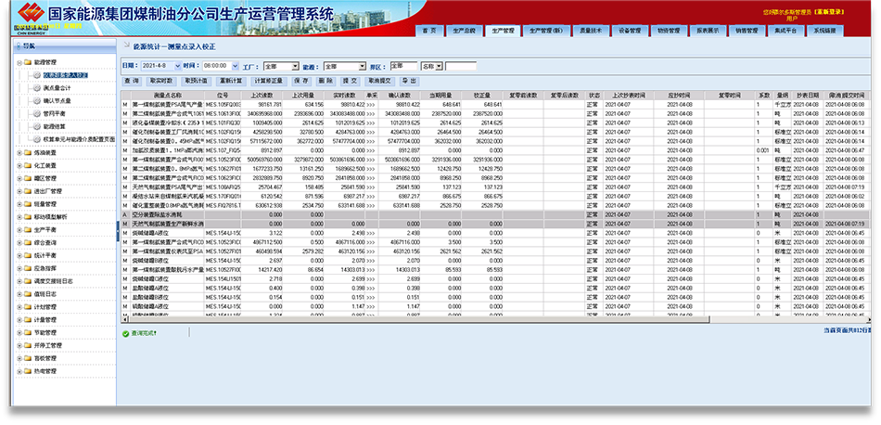Click the 界区 input field
The width and height of the screenshot is (881, 425).
pyautogui.click(x=403, y=66)
